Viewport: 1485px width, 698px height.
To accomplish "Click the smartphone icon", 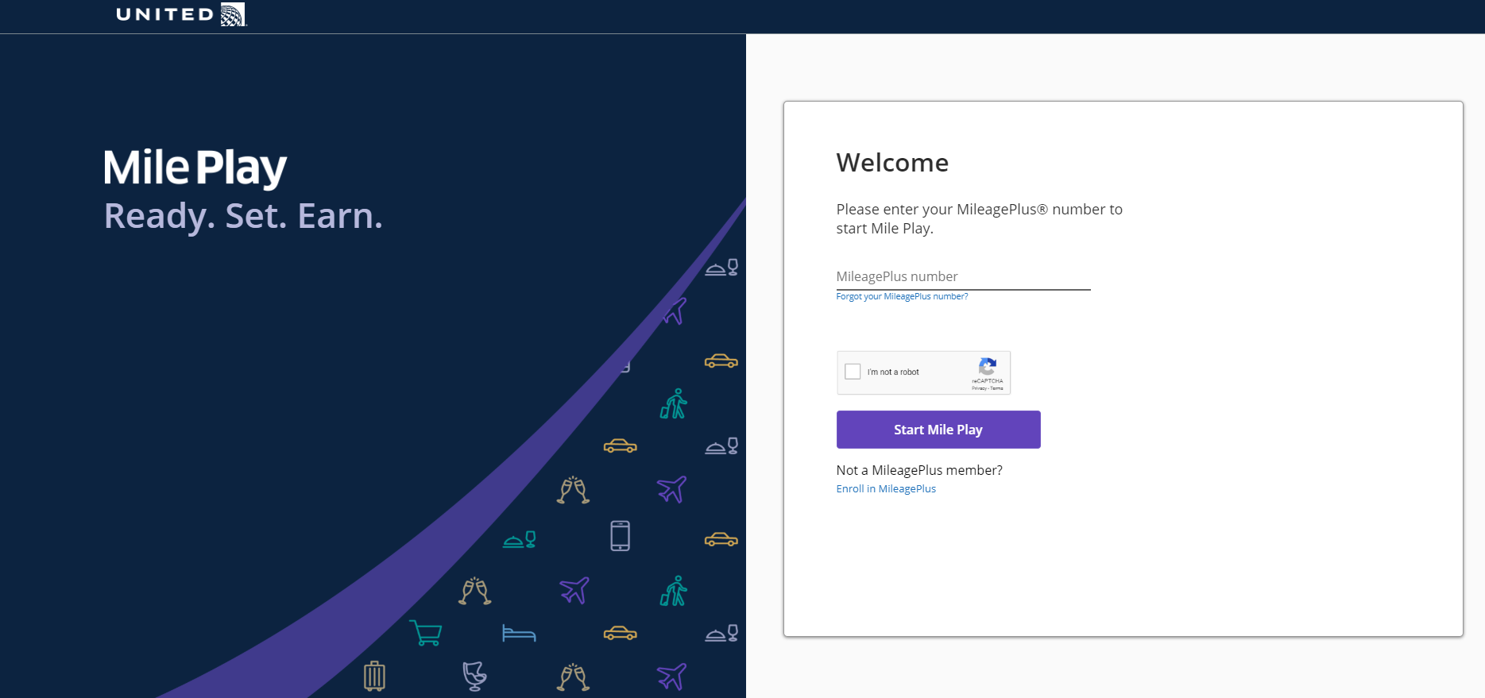I will 621,536.
